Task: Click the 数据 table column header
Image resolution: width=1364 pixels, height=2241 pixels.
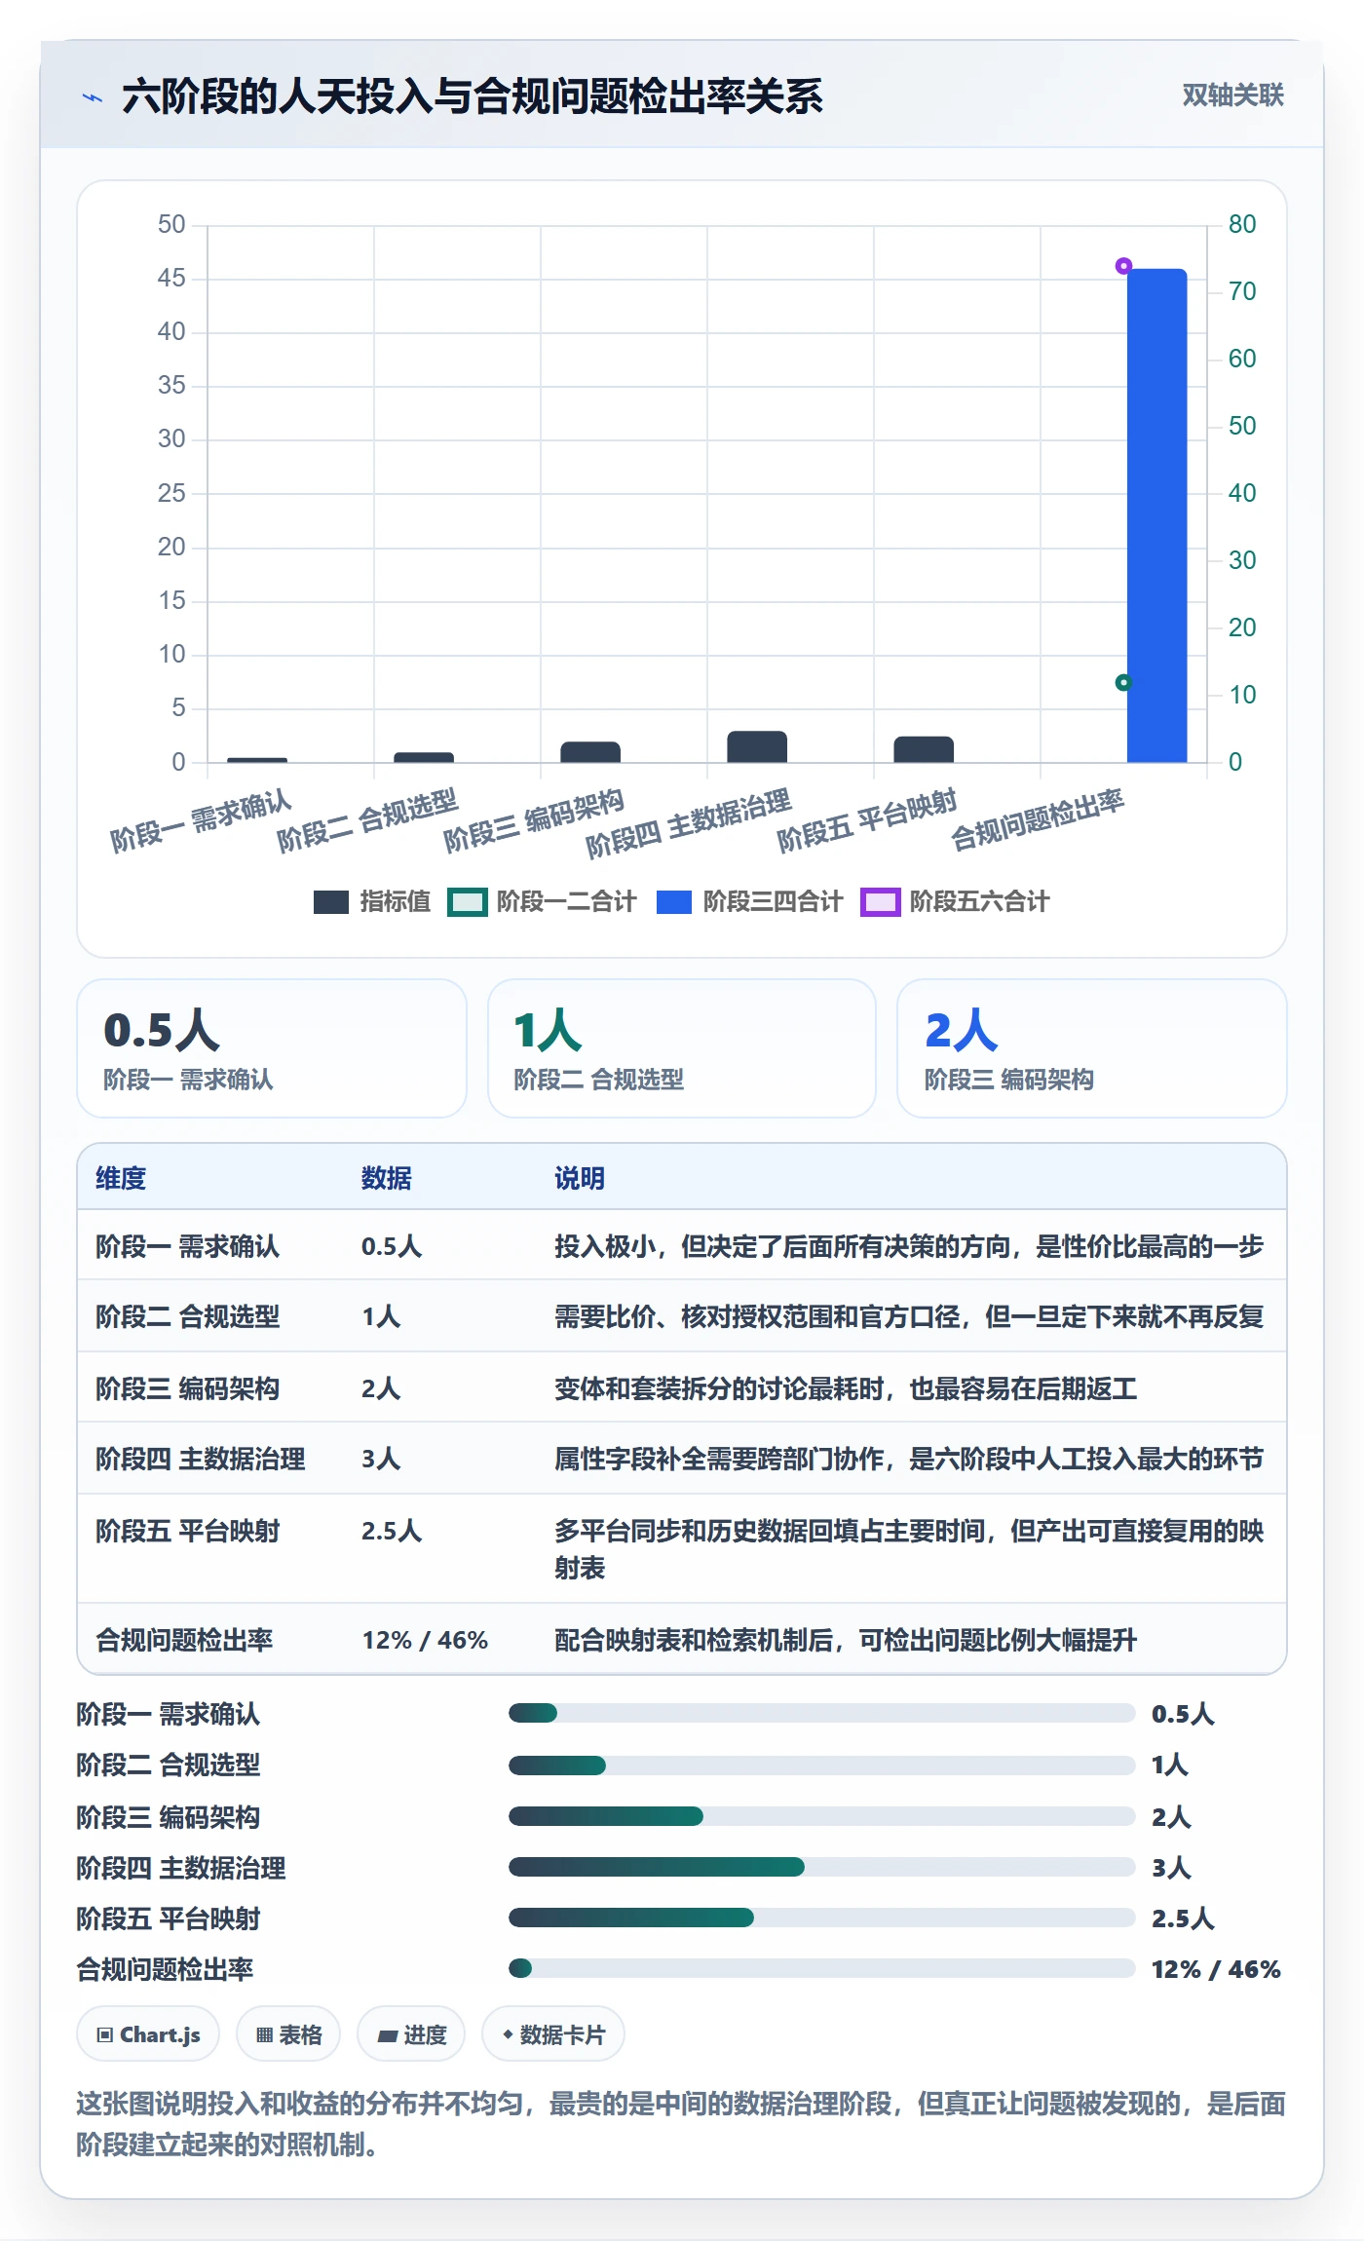Action: coord(387,1178)
